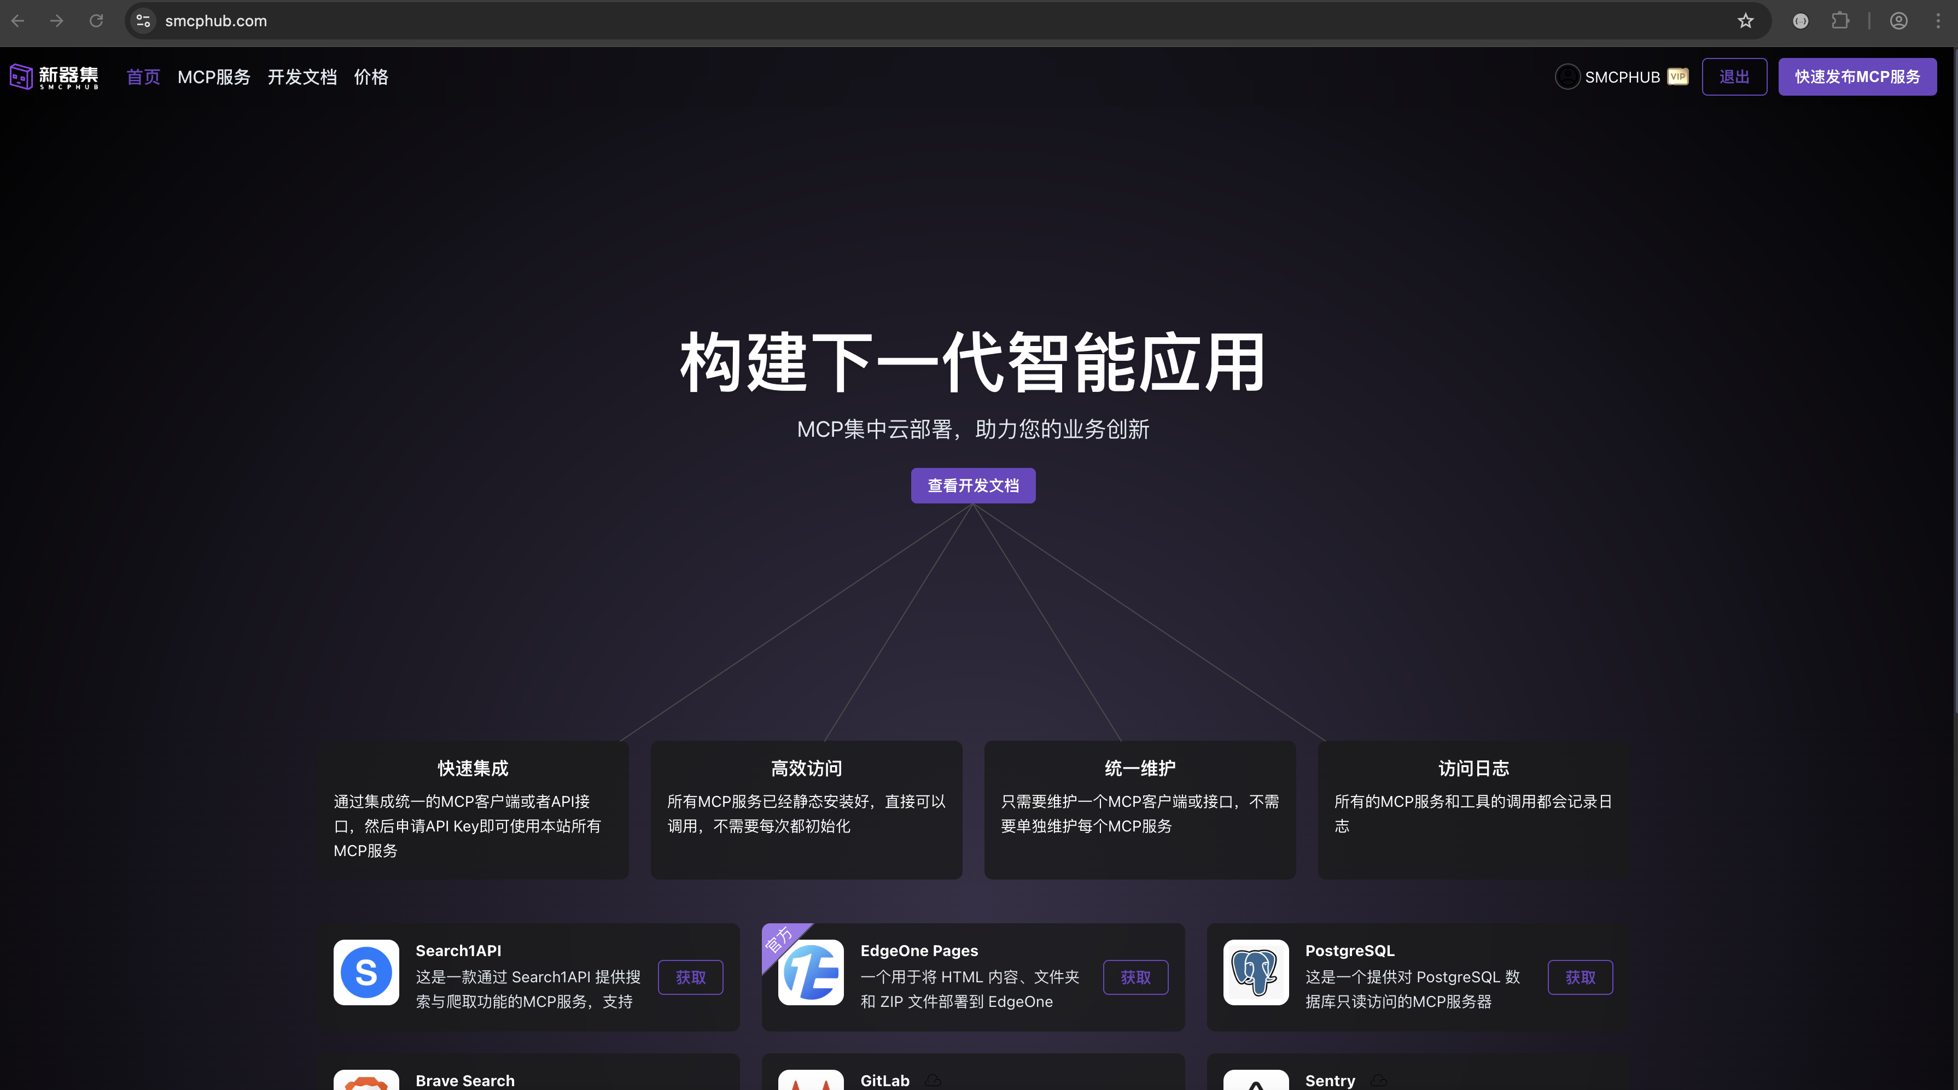Open 价格 pricing page
This screenshot has width=1958, height=1090.
371,77
